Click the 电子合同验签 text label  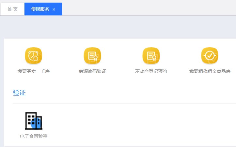[x=34, y=136]
